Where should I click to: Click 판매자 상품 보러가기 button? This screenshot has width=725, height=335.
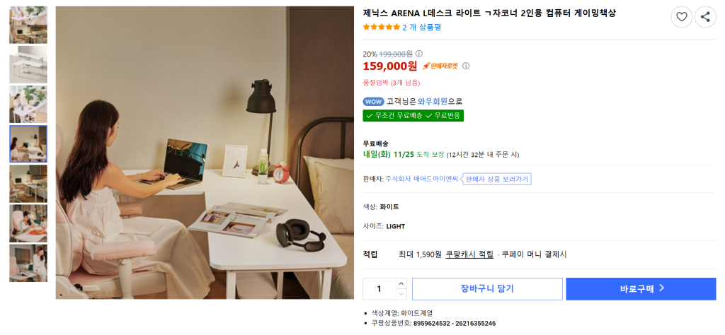pos(497,180)
